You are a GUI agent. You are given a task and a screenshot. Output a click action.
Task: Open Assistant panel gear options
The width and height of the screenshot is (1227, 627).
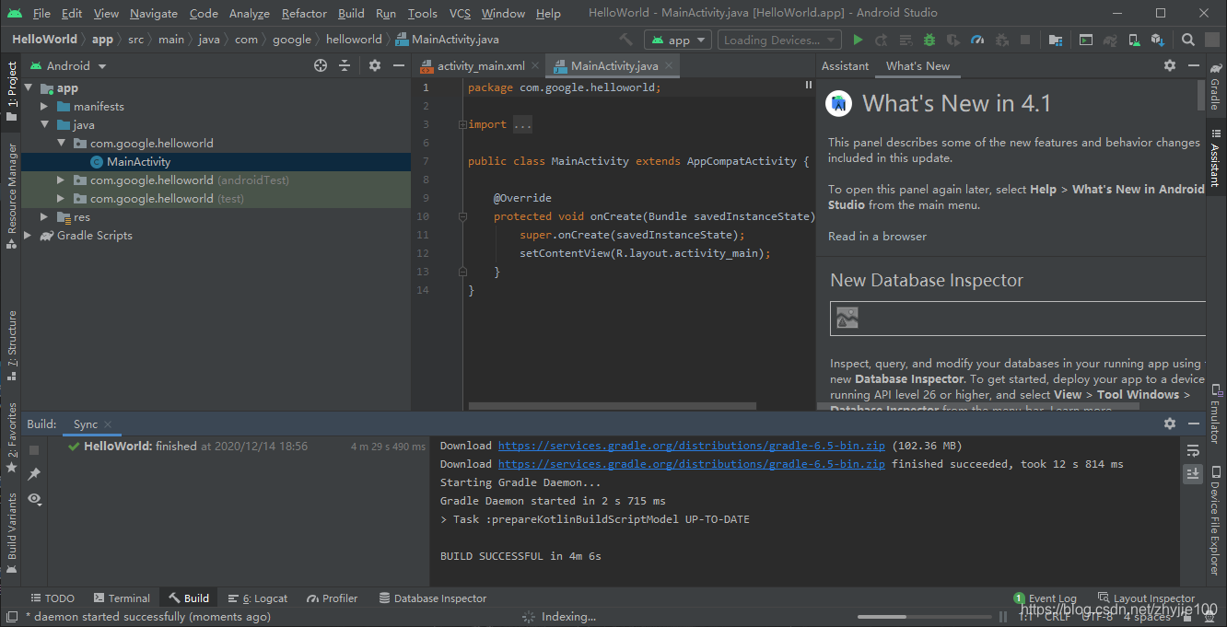(x=1170, y=65)
